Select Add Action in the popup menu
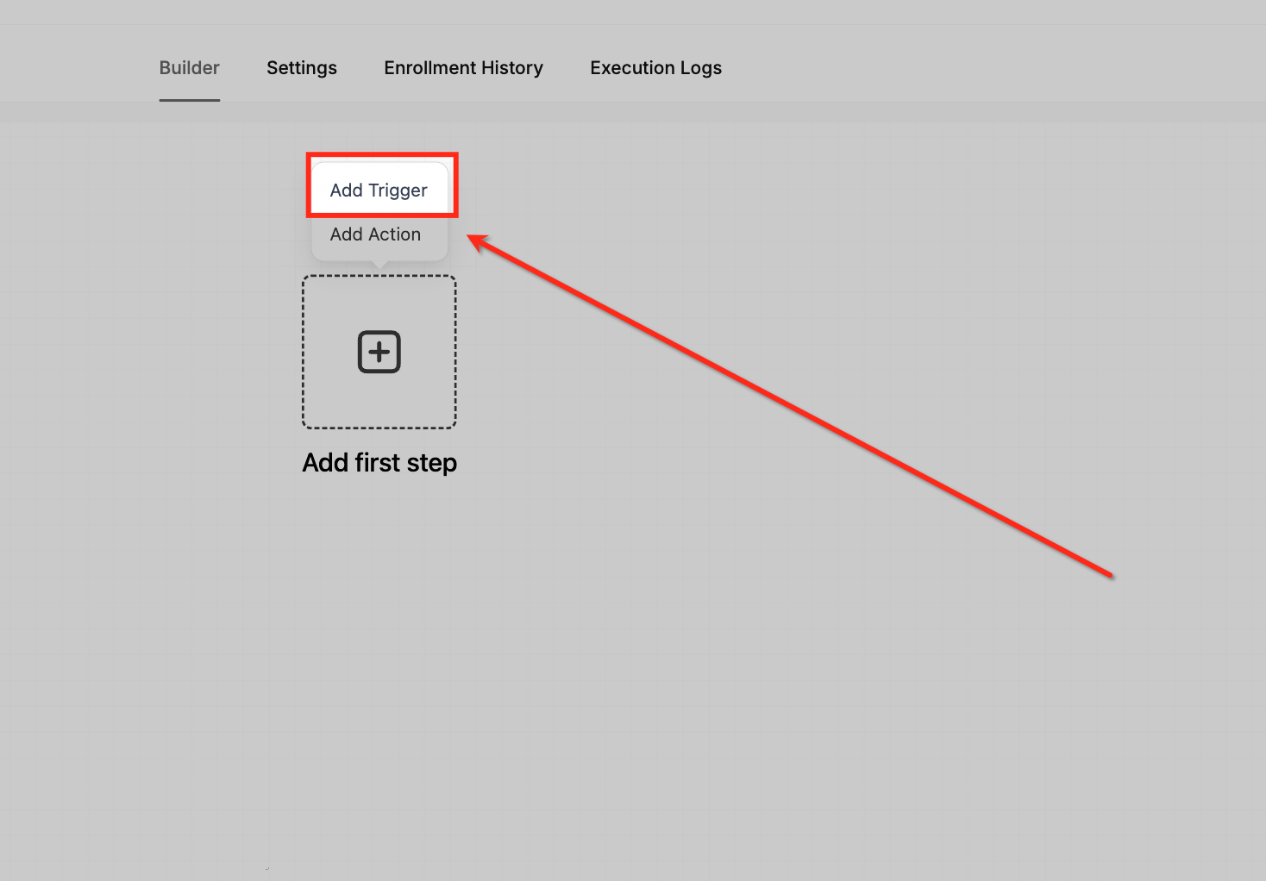 [376, 234]
